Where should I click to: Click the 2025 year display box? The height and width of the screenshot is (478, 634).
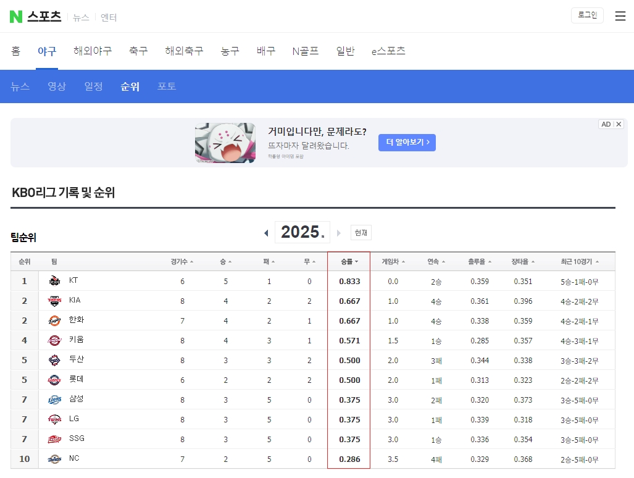302,232
